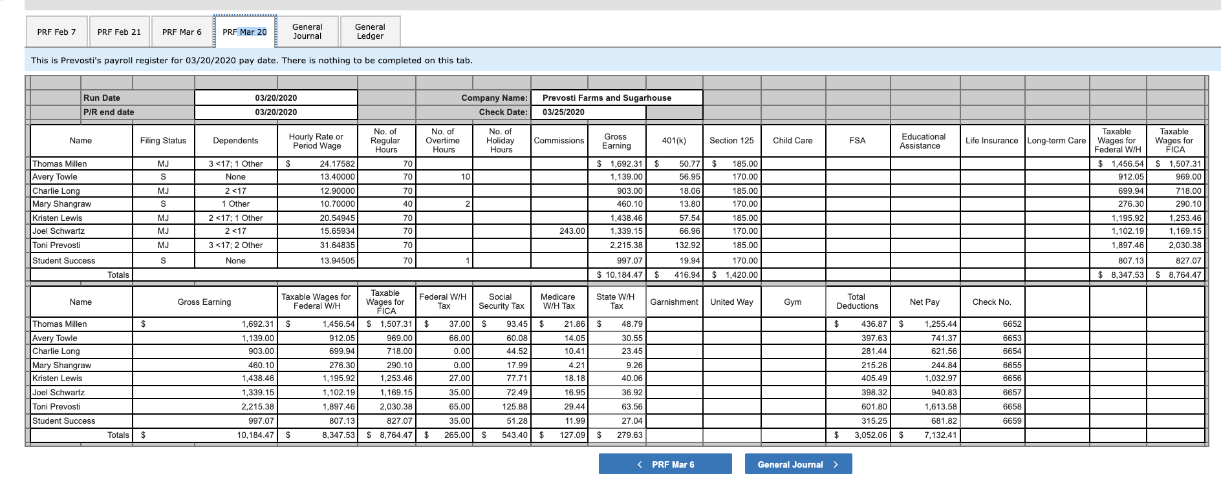Select the P/R end date field
Viewport: 1221px width, 487px height.
pos(276,112)
